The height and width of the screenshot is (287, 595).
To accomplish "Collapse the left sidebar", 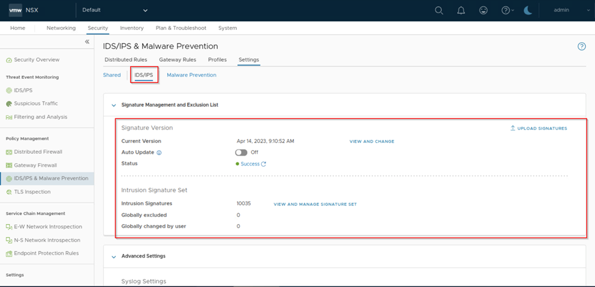I will [87, 42].
